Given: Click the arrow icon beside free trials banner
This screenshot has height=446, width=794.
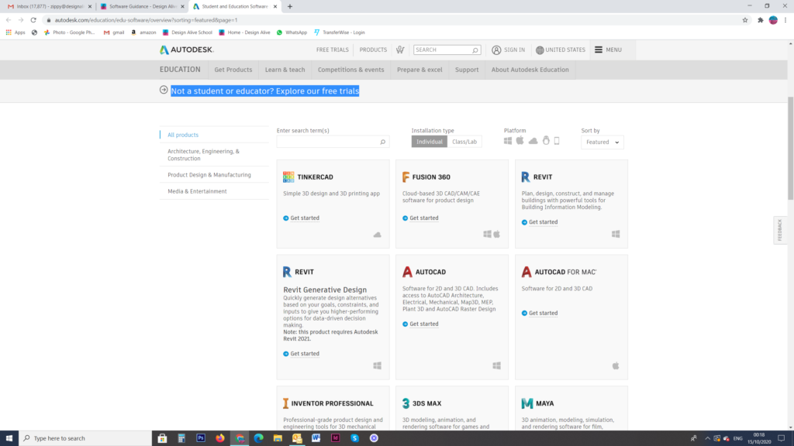Looking at the screenshot, I should pyautogui.click(x=164, y=90).
